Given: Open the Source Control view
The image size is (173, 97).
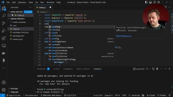Looking at the screenshot, I should pos(4,23).
